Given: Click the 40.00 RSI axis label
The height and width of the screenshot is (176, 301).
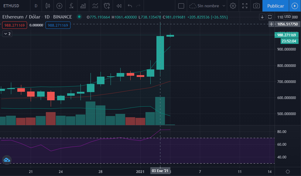Looking at the screenshot, I should pyautogui.click(x=282, y=157).
